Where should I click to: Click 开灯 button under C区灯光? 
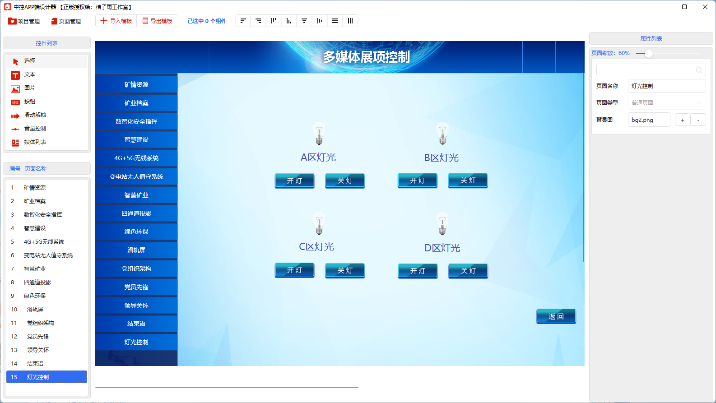294,270
